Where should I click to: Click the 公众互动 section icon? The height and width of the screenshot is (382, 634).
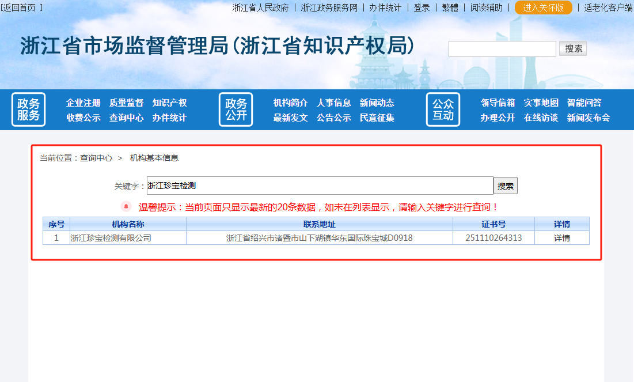(443, 109)
